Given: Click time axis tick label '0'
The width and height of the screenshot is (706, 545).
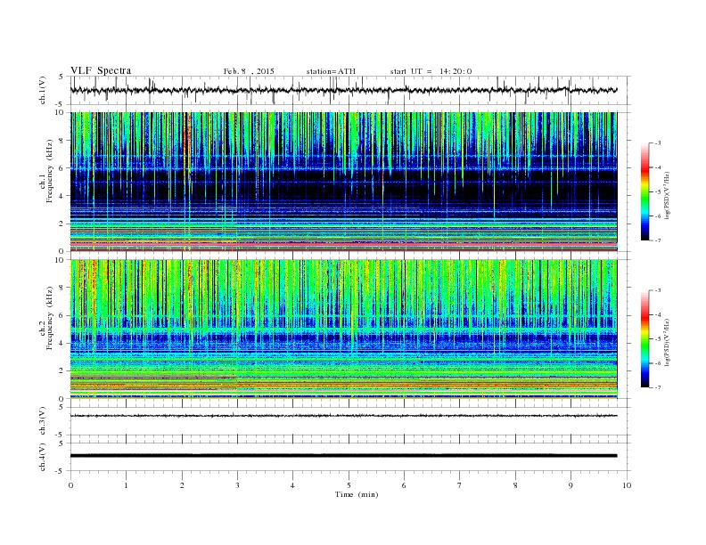Looking at the screenshot, I should (70, 485).
